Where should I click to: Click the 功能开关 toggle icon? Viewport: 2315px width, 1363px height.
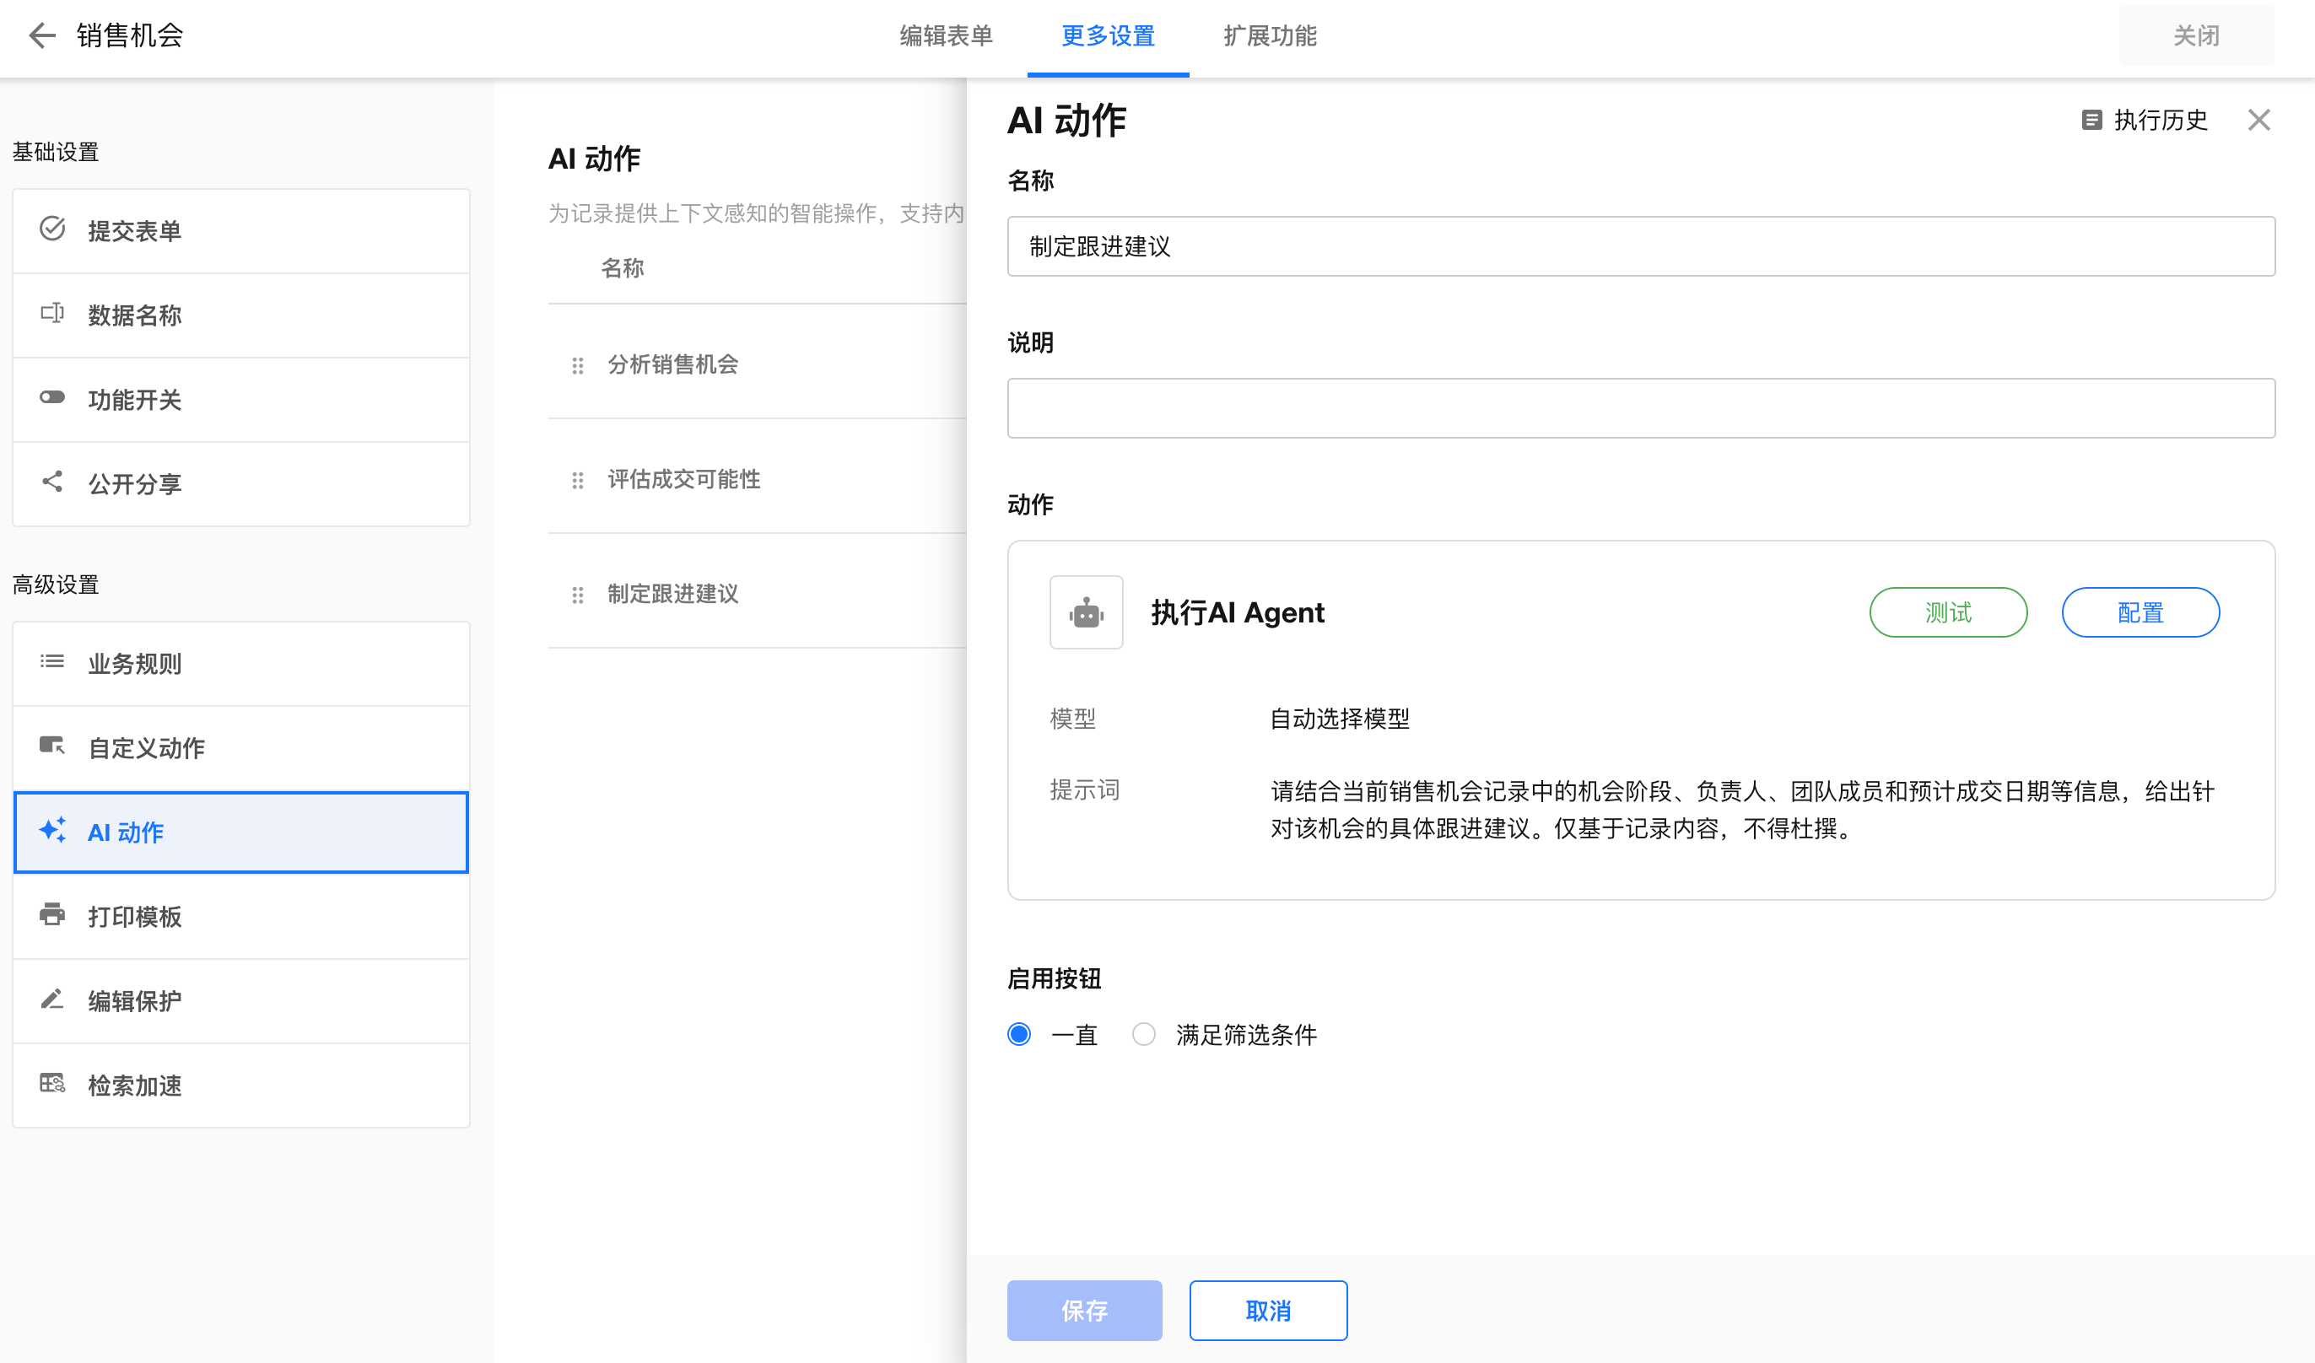(52, 398)
